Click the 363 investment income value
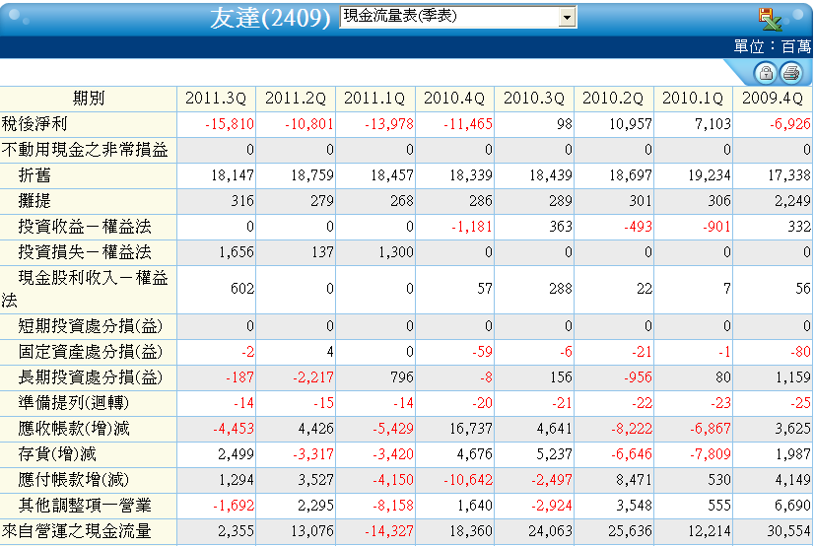 point(561,227)
